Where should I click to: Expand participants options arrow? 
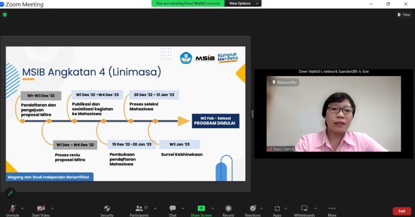155,208
